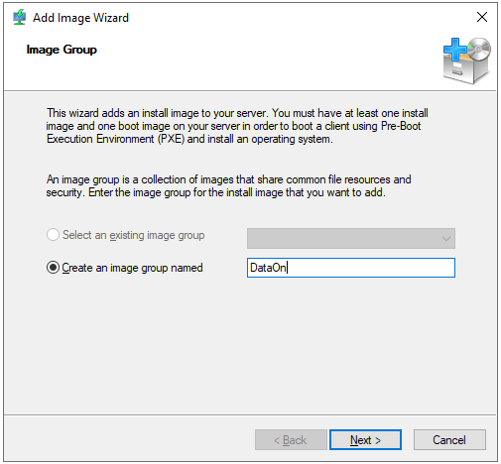
Task: Click the Image Group heading
Action: [62, 50]
